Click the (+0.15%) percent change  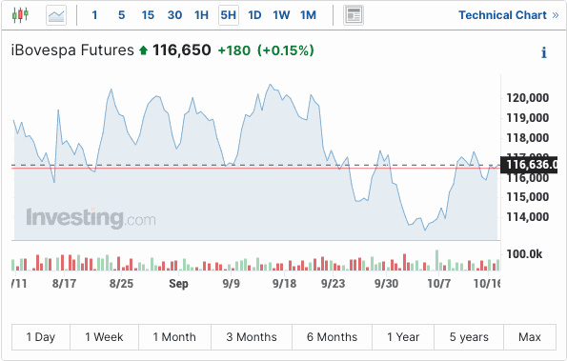click(286, 50)
